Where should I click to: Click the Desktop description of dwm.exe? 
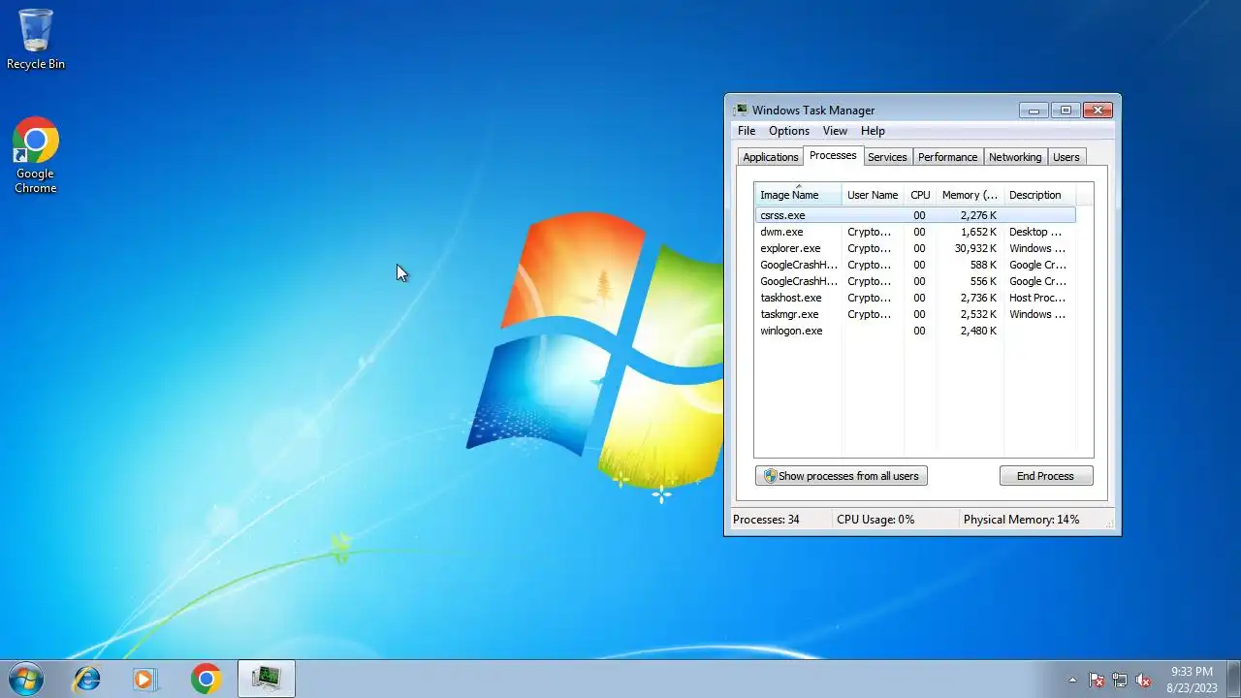(1035, 232)
